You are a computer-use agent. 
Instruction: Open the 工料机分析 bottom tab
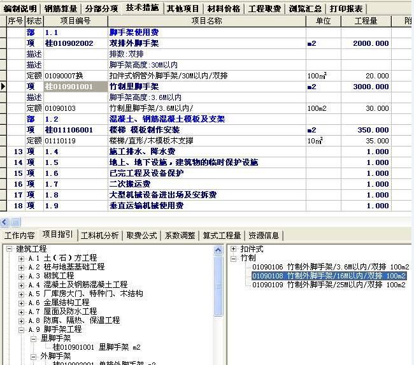(100, 235)
